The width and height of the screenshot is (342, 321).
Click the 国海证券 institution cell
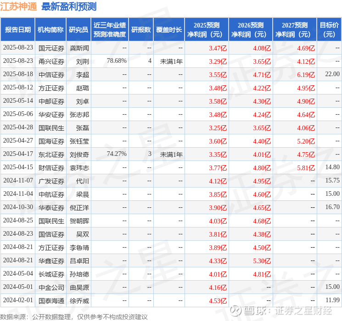(51, 141)
